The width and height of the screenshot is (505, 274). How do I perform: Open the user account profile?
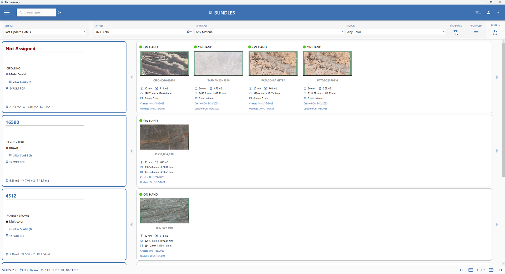point(488,12)
